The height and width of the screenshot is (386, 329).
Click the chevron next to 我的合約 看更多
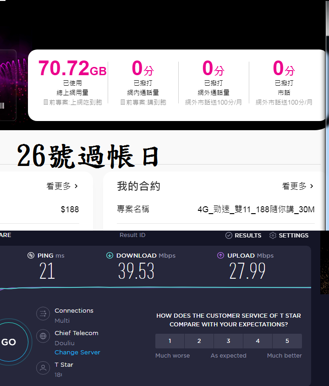tap(312, 186)
